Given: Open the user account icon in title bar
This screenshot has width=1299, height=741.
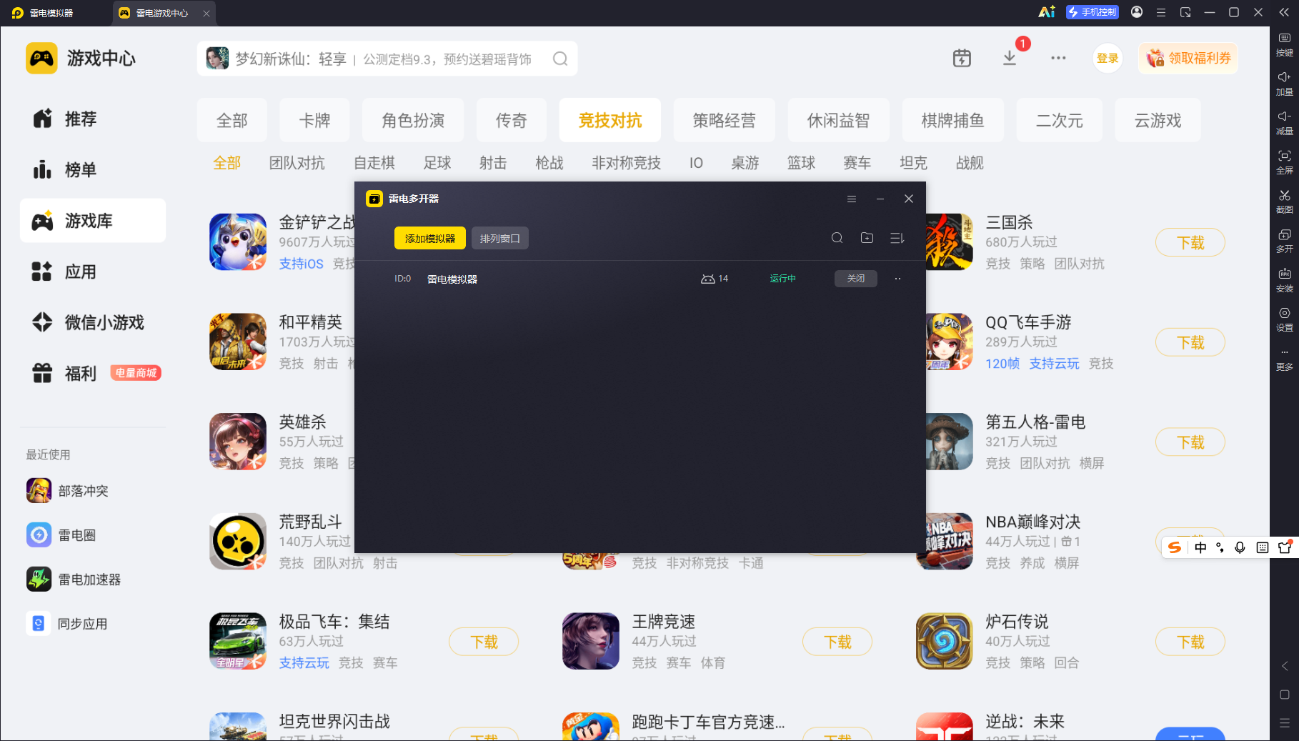Looking at the screenshot, I should coord(1137,12).
